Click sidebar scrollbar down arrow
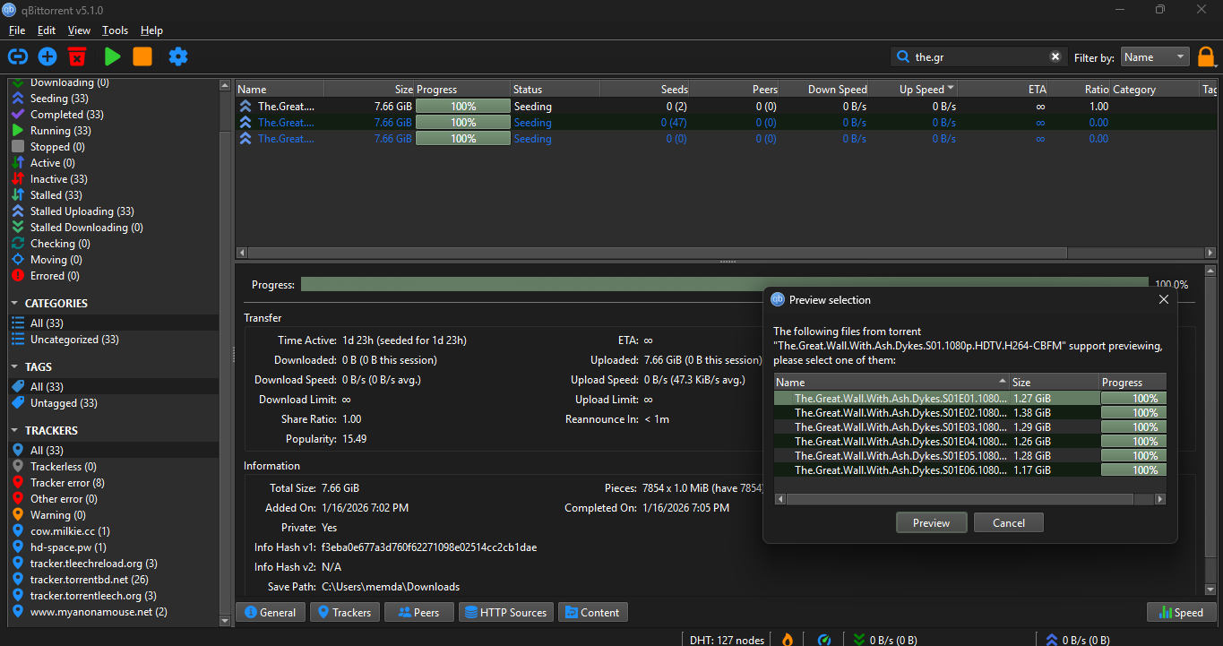This screenshot has width=1223, height=646. [226, 620]
